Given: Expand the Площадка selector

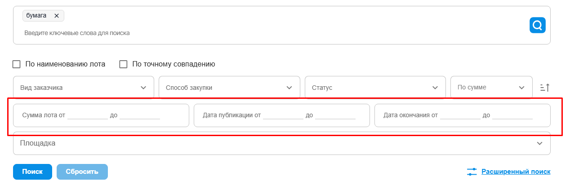Looking at the screenshot, I should [282, 143].
